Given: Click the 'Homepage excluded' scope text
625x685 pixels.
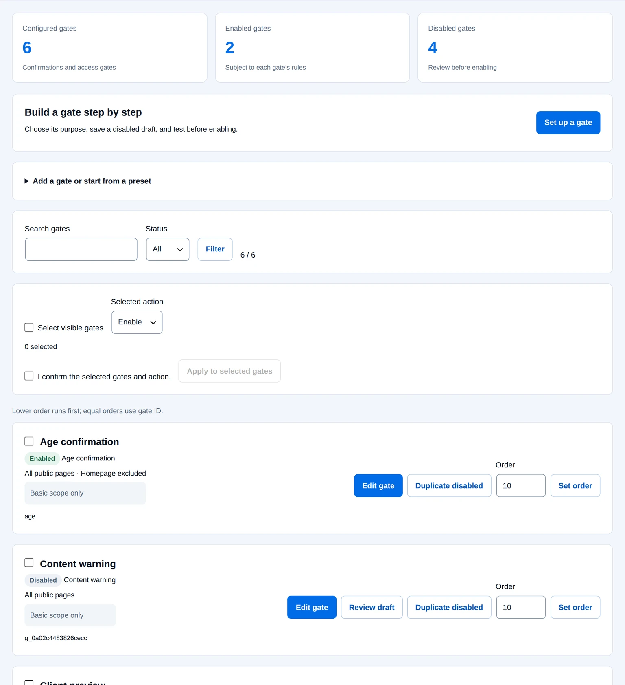Looking at the screenshot, I should (113, 474).
